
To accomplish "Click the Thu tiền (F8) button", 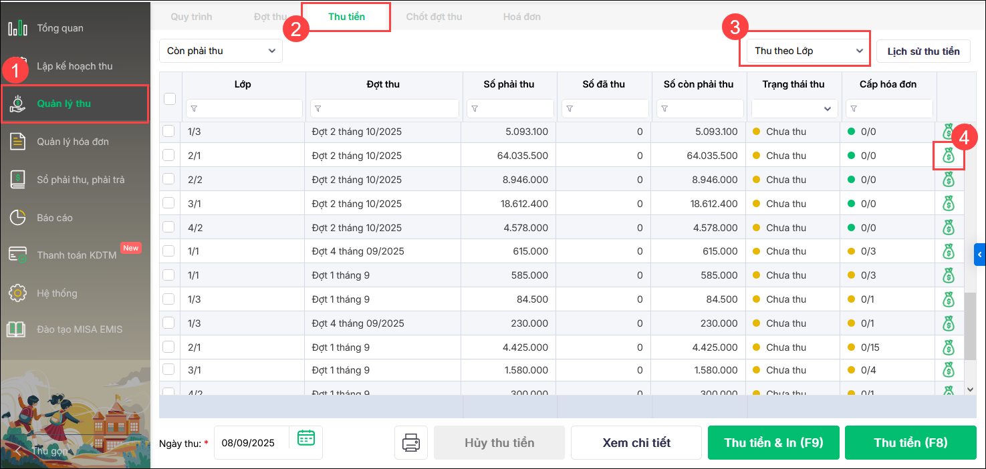I will 910,443.
